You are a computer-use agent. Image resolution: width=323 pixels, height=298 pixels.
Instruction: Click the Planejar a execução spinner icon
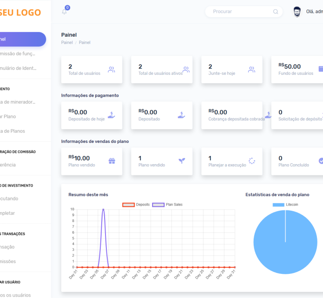click(252, 161)
